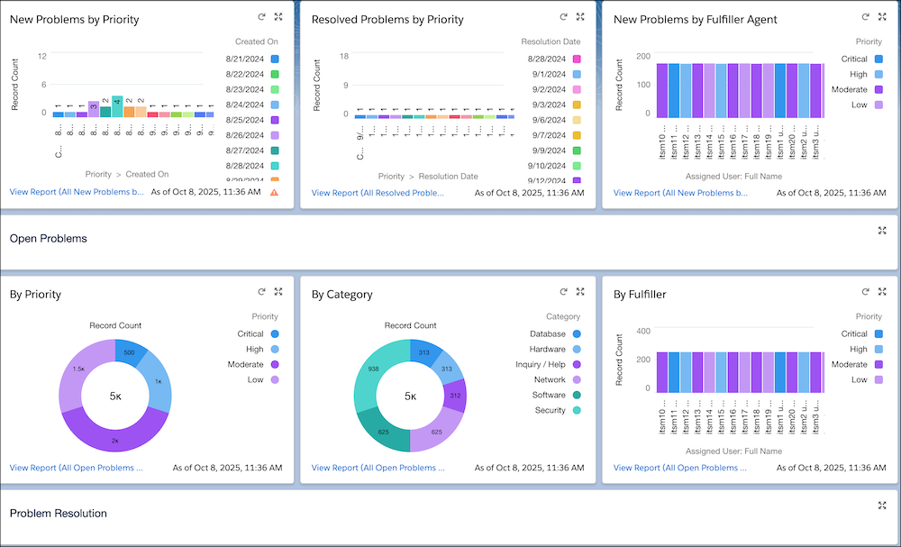Click the 8/28/2024 Resolution Date legend swatch
The width and height of the screenshot is (901, 547).
tap(577, 59)
